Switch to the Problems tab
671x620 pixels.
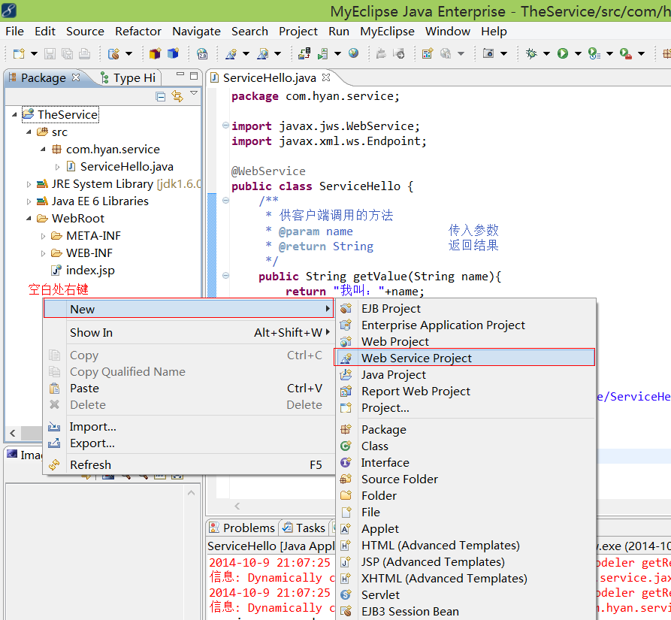(242, 528)
